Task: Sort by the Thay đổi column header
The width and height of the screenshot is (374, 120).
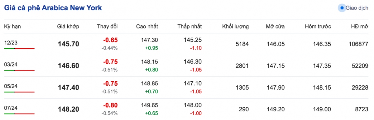Action: (108, 27)
